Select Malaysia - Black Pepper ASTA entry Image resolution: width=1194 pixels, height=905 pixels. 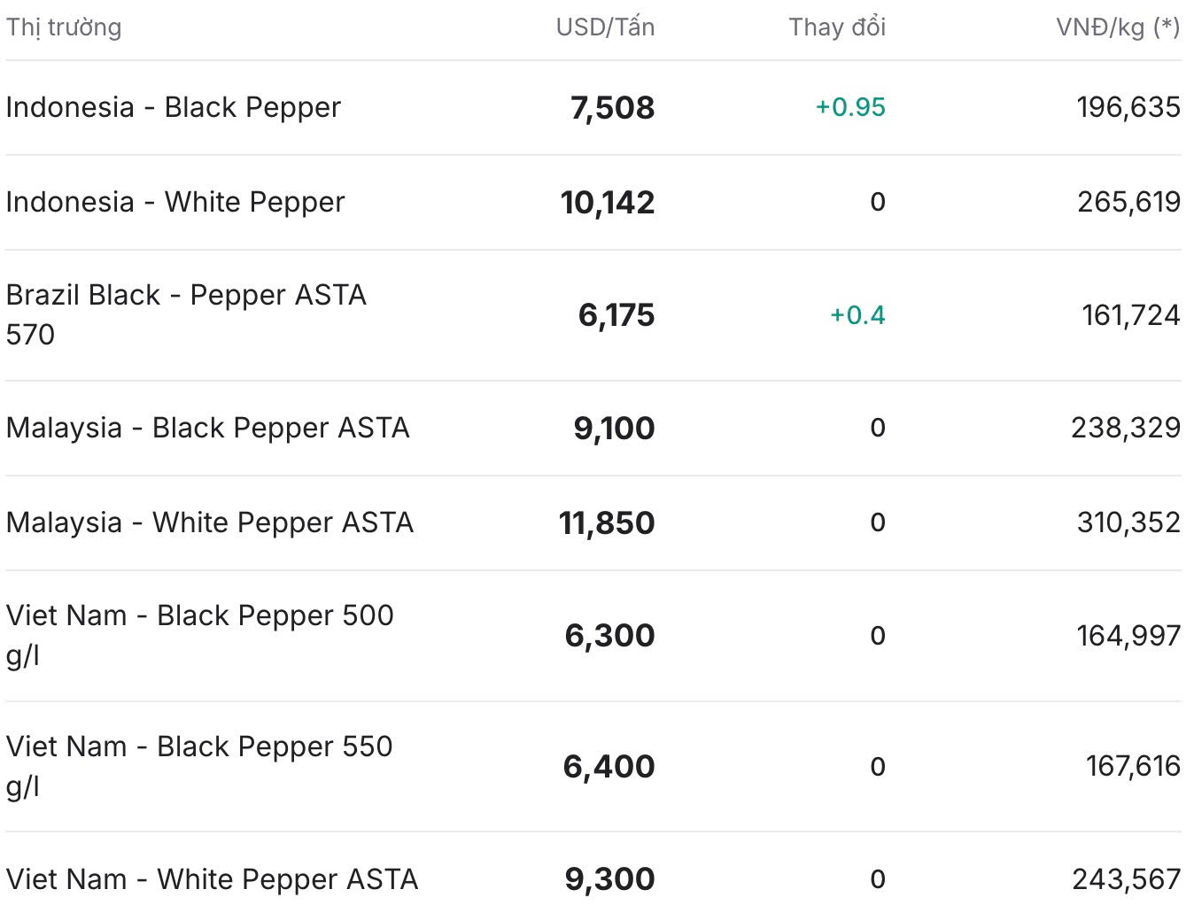tap(208, 428)
